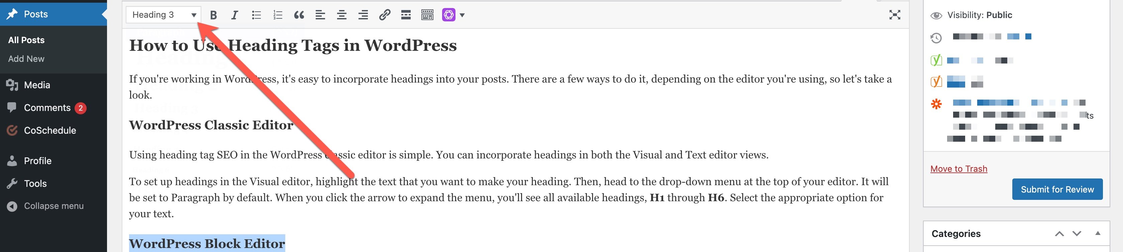Center align the text

click(x=342, y=15)
